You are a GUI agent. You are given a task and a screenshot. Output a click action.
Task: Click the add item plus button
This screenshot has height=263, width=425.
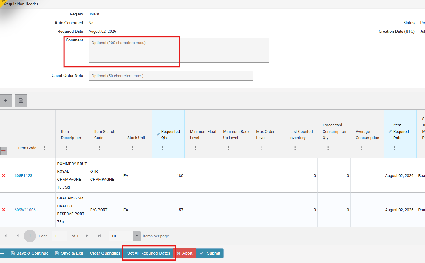[x=5, y=101]
